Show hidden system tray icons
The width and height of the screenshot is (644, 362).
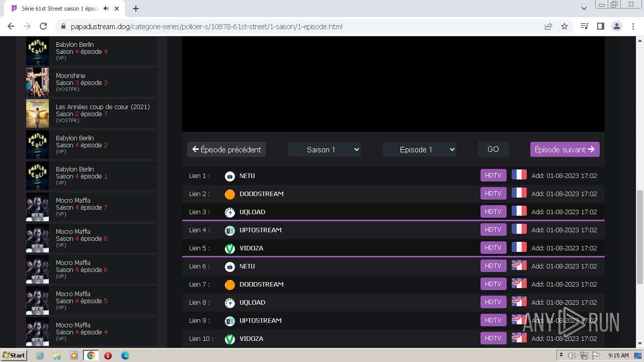pos(561,355)
